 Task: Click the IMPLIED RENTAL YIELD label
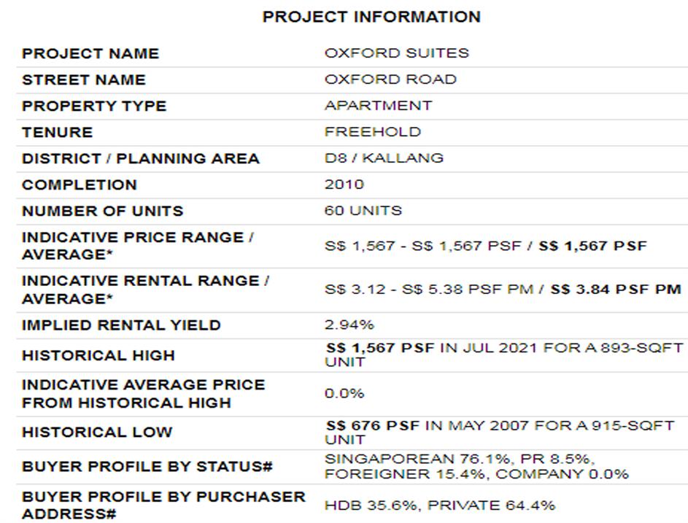121,325
